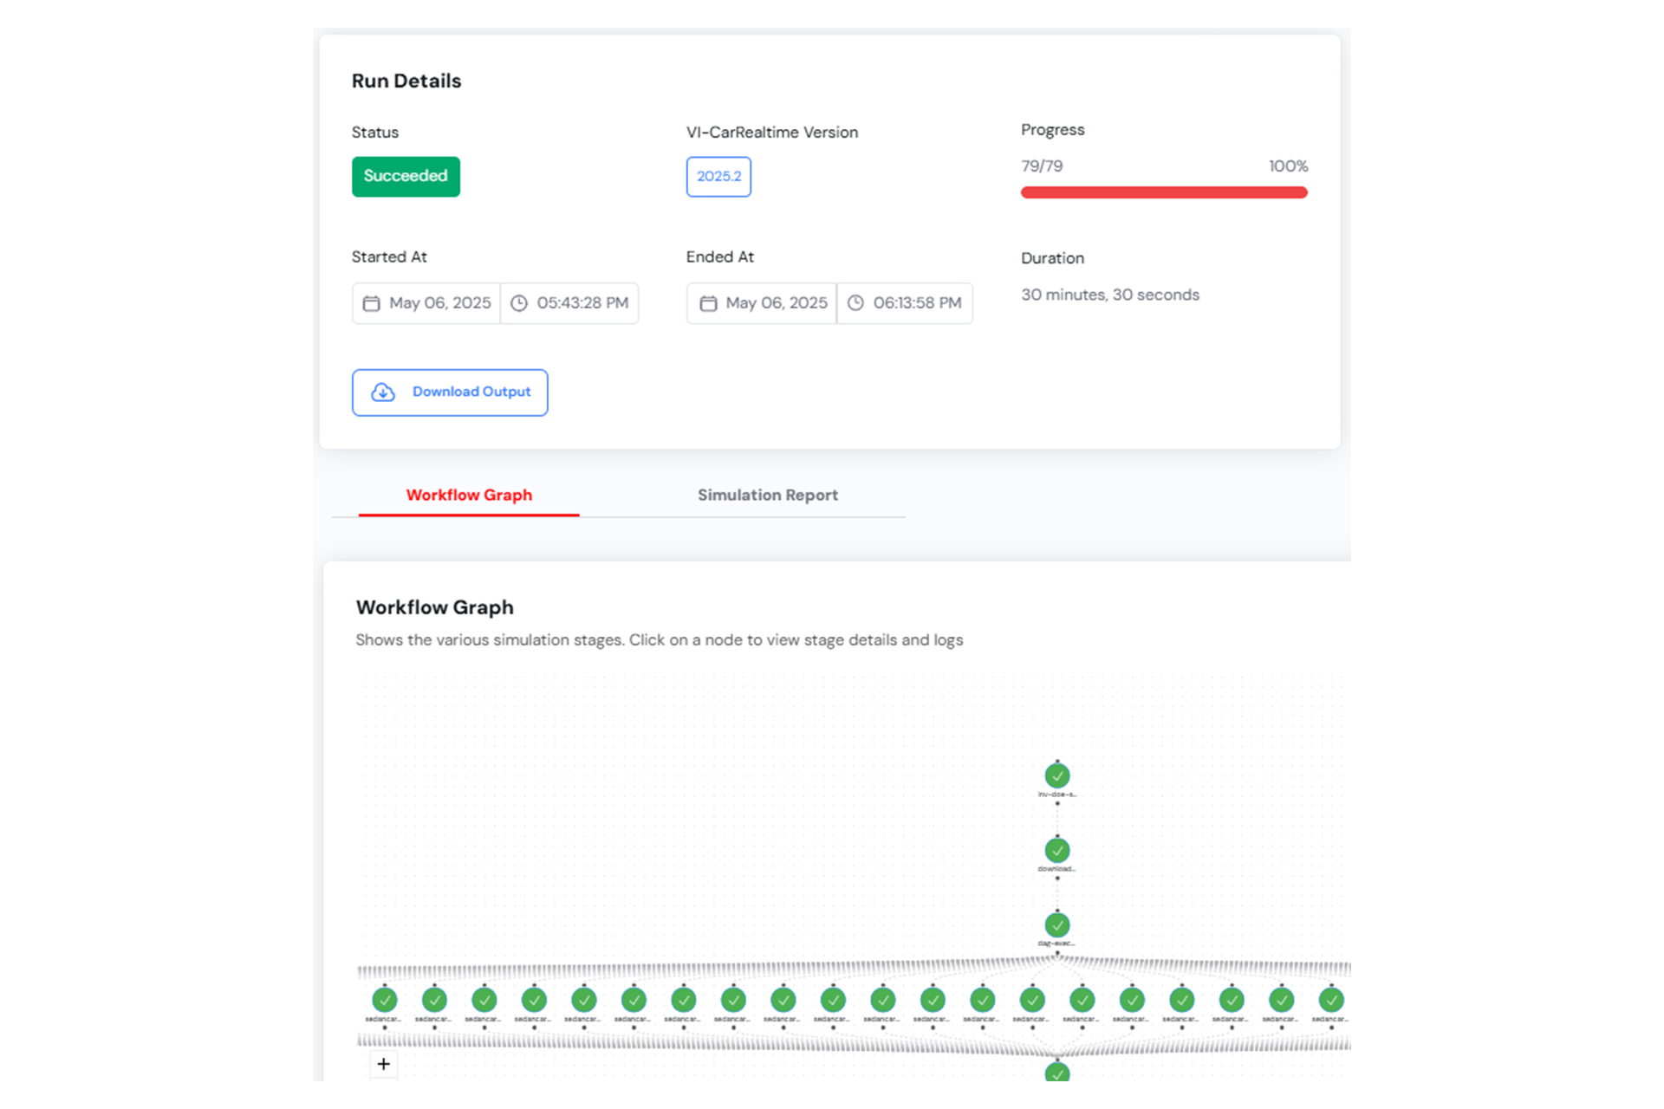Click the partially visible bottom workflow node
The image size is (1664, 1109).
click(1056, 1073)
